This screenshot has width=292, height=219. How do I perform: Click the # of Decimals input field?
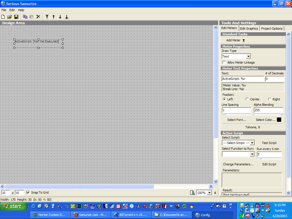pos(275,79)
